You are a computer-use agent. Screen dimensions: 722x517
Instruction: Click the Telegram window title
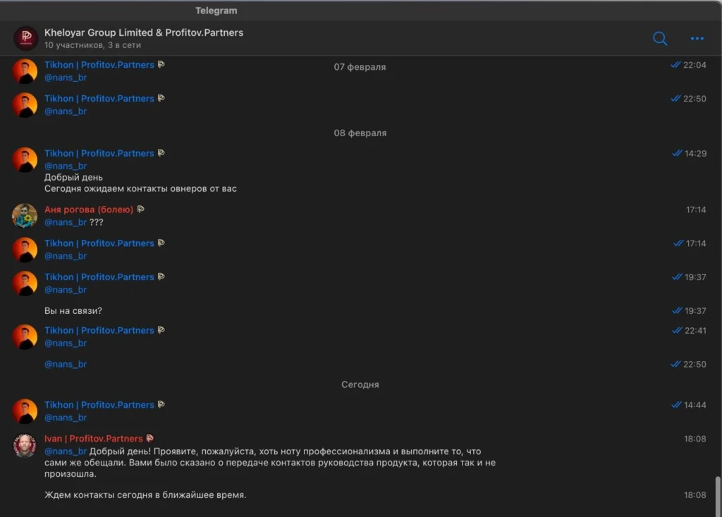[216, 11]
